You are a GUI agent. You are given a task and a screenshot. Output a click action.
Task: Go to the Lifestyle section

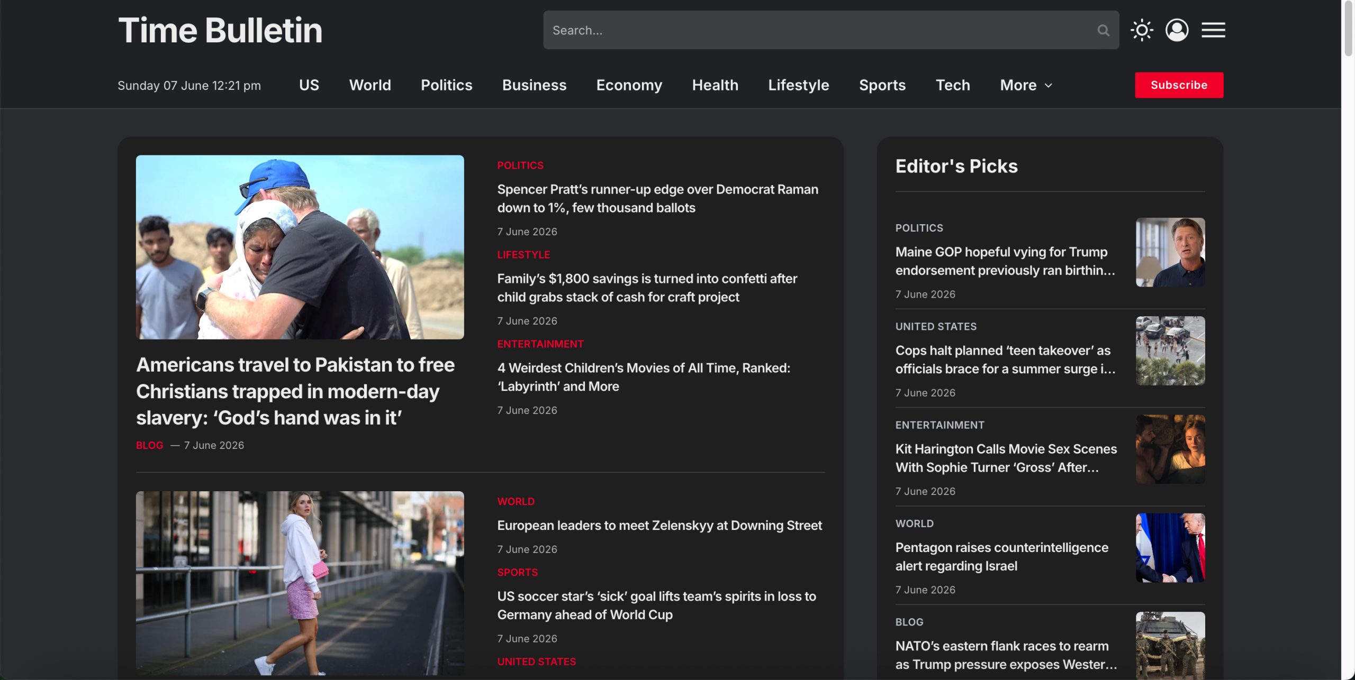(799, 85)
